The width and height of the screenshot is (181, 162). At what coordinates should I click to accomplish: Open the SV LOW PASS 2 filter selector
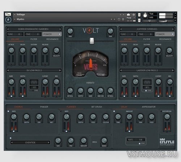point(34,71)
